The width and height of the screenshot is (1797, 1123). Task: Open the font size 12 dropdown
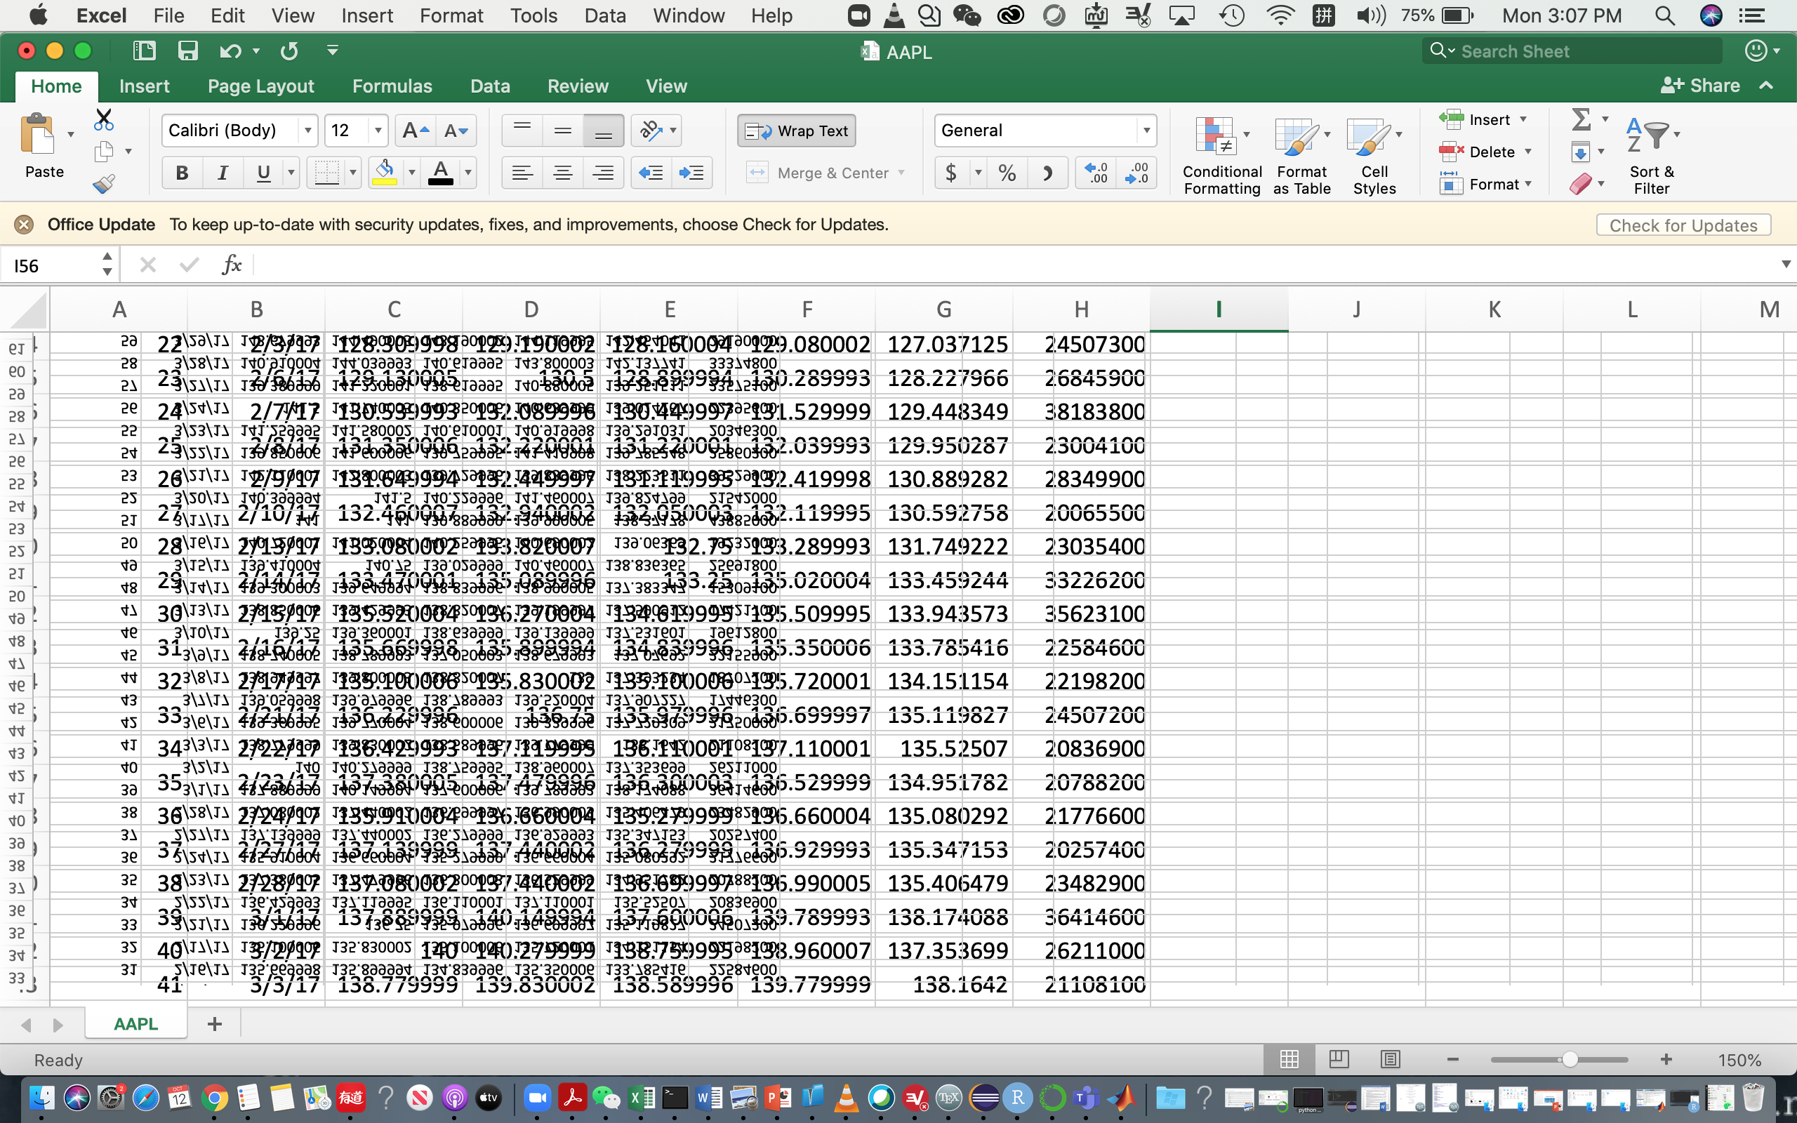click(378, 131)
